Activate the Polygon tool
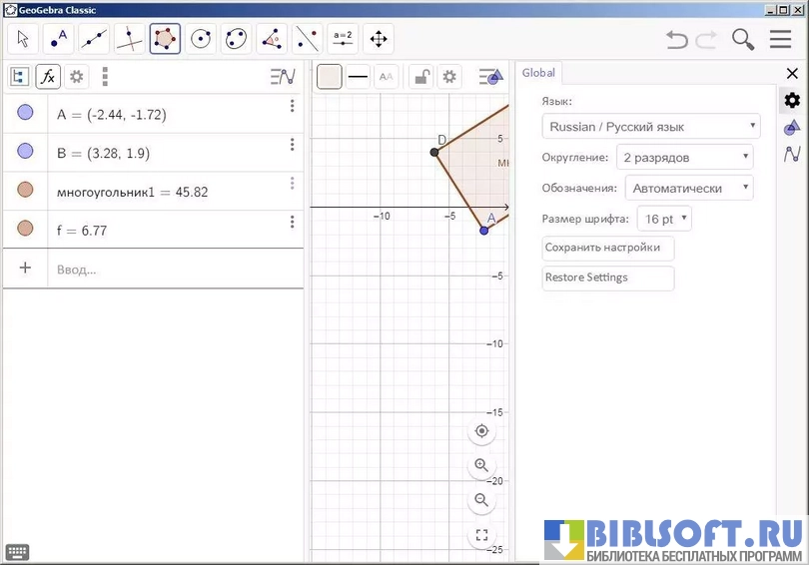 [165, 39]
